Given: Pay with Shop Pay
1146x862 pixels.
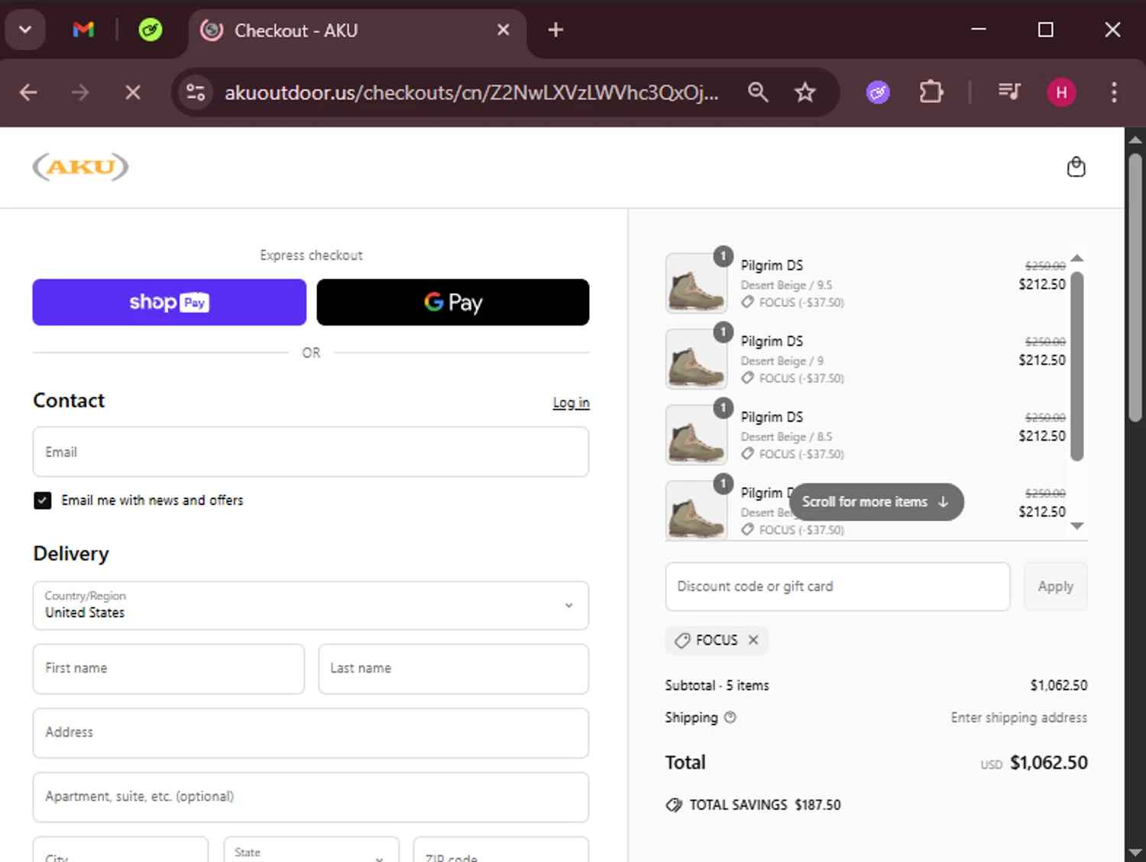Looking at the screenshot, I should (x=169, y=302).
